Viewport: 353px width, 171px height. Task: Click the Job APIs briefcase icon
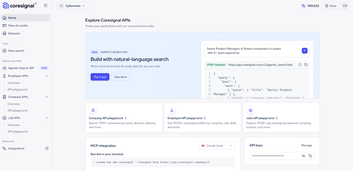tap(4, 118)
